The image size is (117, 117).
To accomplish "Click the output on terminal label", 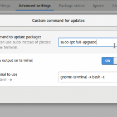I will pos(16,61).
